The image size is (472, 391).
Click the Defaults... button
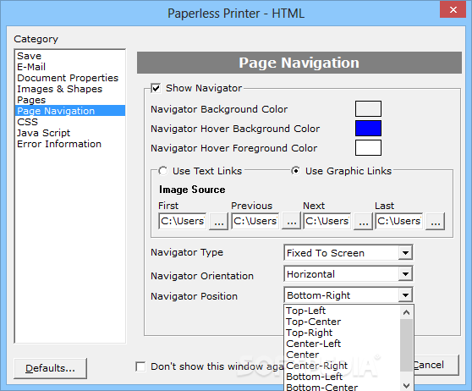[50, 368]
